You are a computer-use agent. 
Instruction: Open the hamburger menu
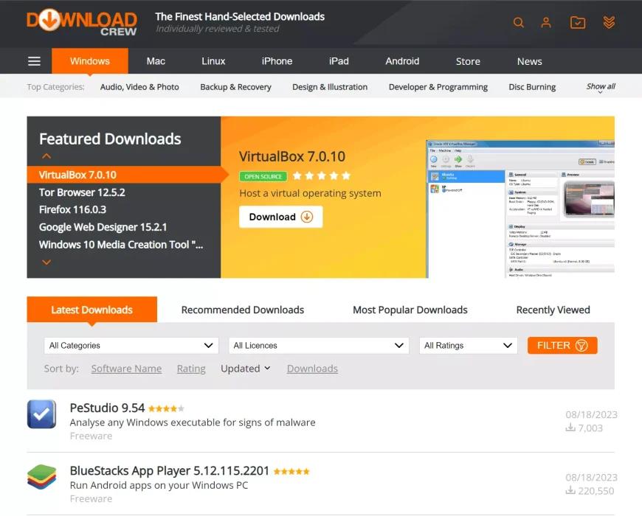click(x=35, y=61)
